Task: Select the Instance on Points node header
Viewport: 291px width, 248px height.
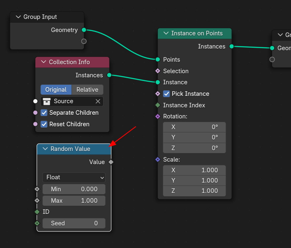Action: coord(194,34)
